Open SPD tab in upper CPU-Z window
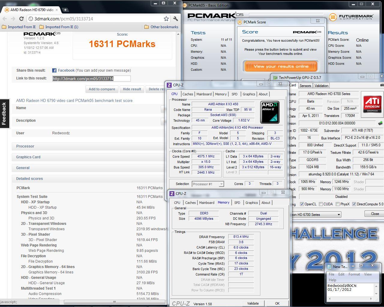This screenshot has width=384, height=307. click(x=235, y=94)
